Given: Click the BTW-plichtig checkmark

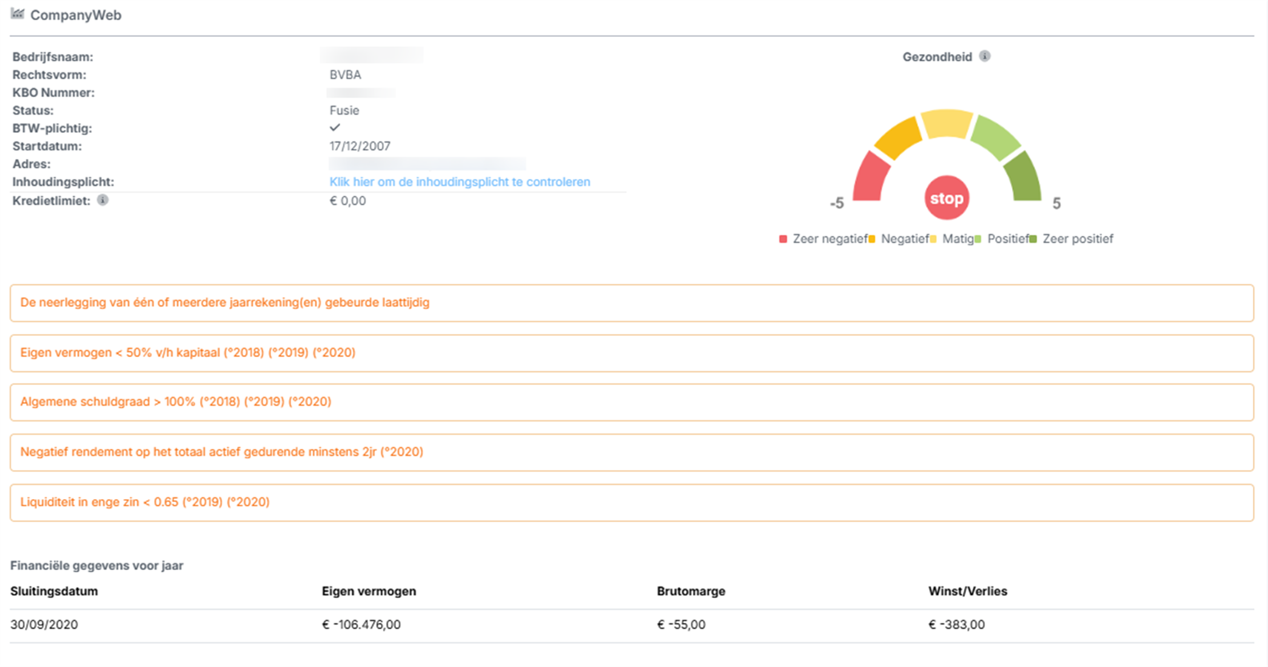Looking at the screenshot, I should coord(335,127).
